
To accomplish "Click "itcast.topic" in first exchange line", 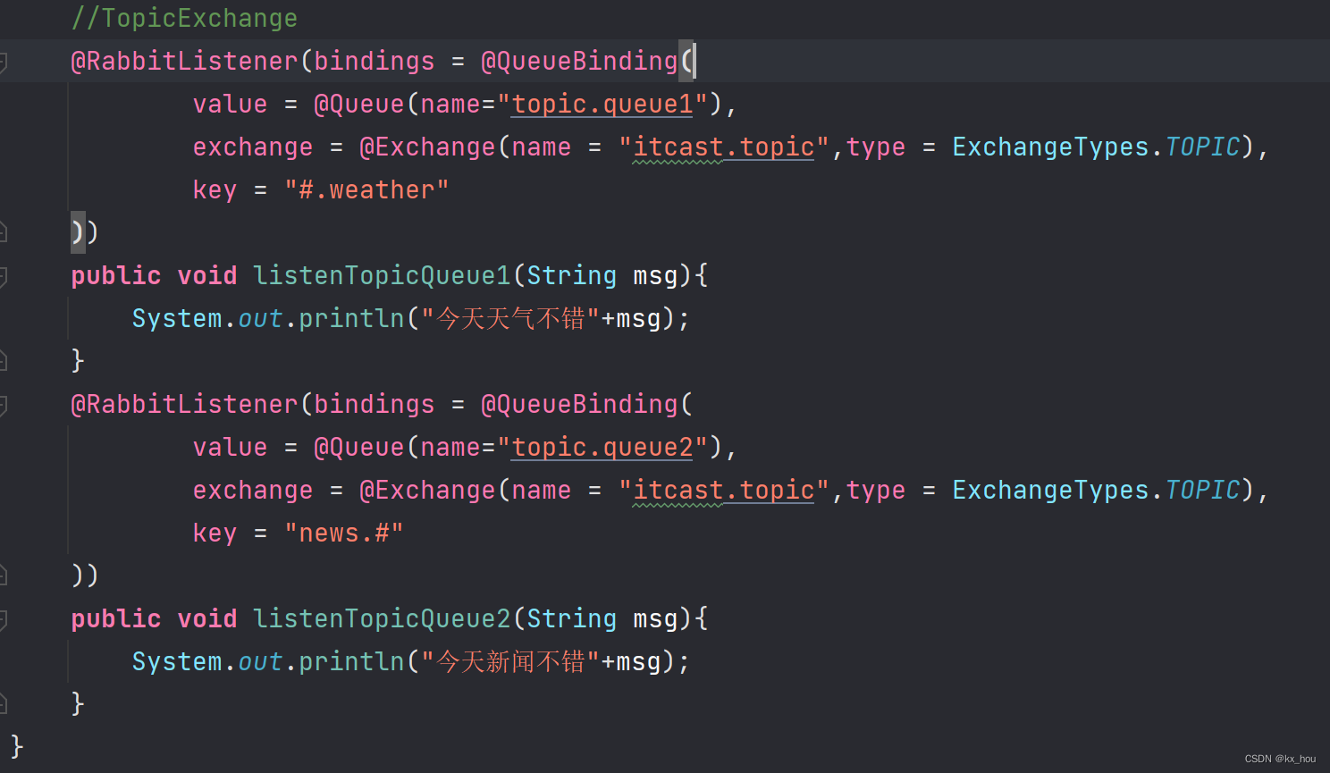I will (724, 147).
